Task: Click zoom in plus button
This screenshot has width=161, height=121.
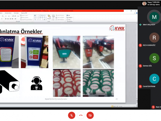Action: click(134, 106)
